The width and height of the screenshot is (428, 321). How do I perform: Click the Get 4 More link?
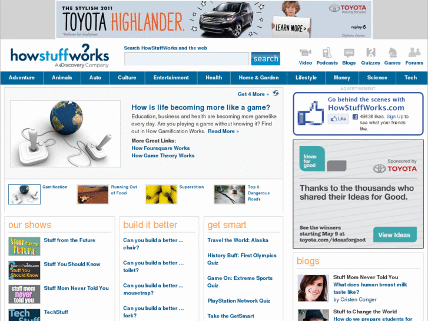click(253, 94)
